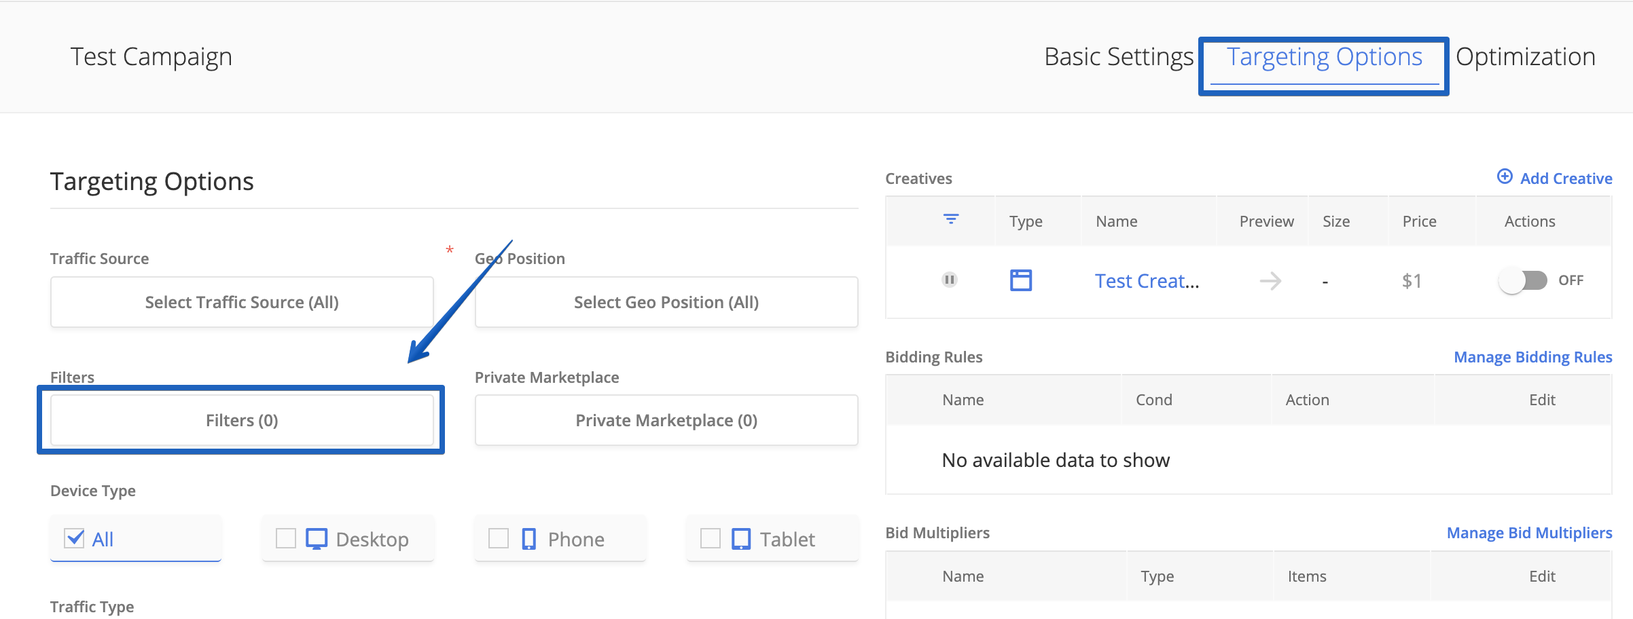Click the filter icon in Creatives table header
1633x619 pixels.
[x=951, y=219]
